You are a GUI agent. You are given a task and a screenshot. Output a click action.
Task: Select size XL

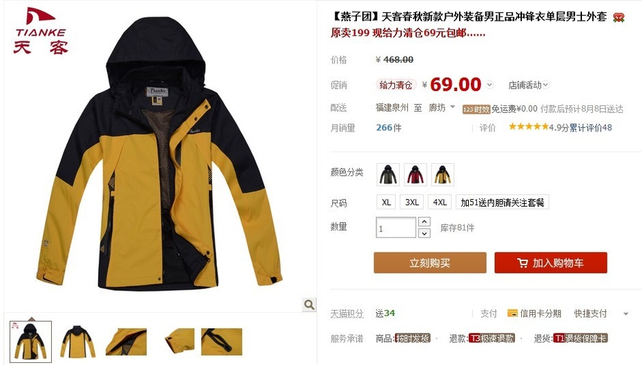coord(386,202)
